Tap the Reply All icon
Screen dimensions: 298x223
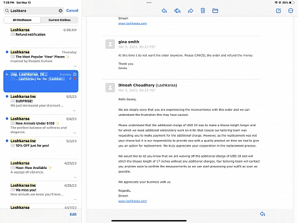coord(177,10)
